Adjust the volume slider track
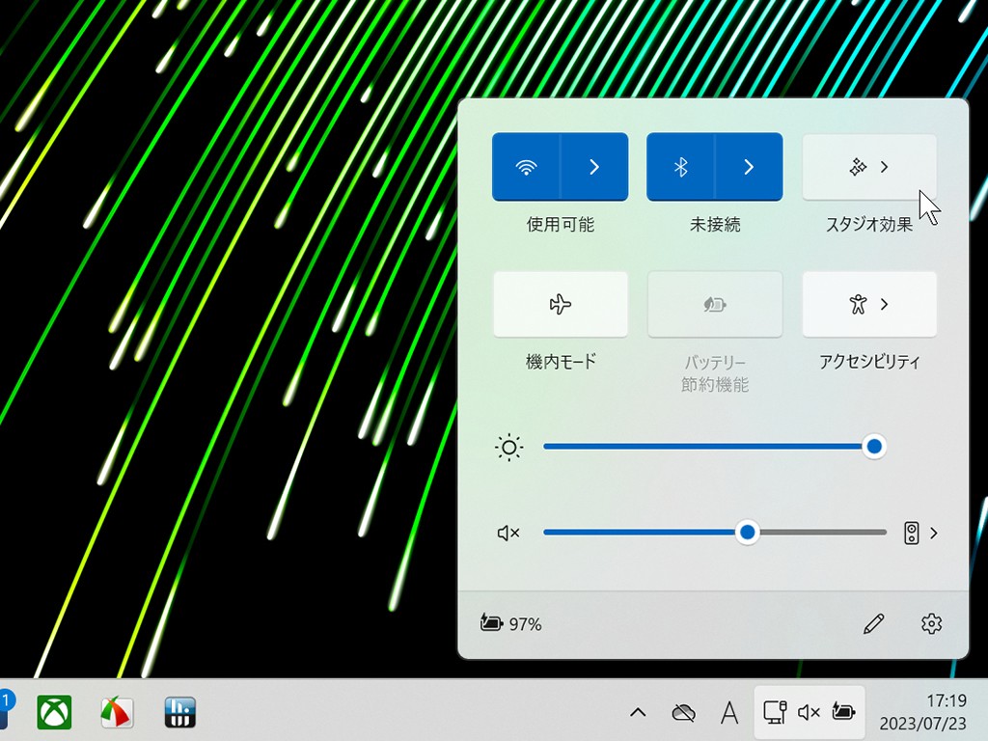988x741 pixels. coord(715,533)
